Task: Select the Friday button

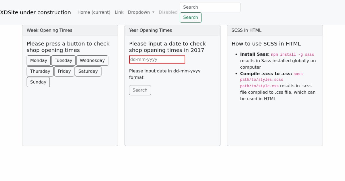Action: [64, 71]
